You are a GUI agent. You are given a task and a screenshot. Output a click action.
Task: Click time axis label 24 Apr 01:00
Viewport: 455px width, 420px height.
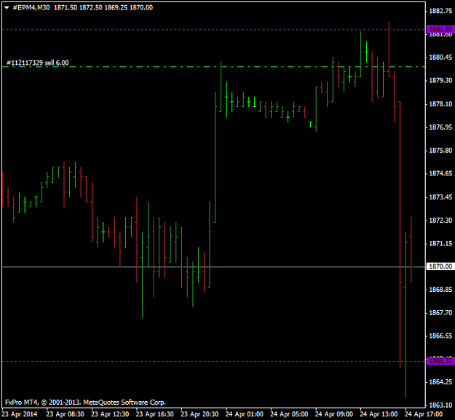245,414
